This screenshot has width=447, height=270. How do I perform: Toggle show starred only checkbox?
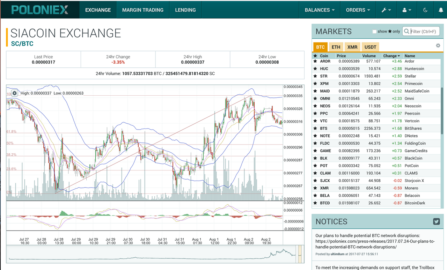[x=374, y=31]
